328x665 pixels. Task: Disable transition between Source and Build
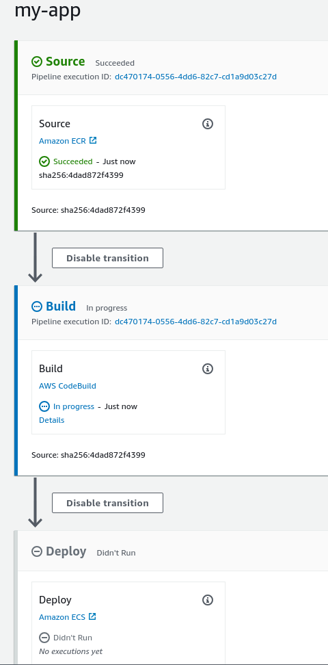[x=108, y=258]
